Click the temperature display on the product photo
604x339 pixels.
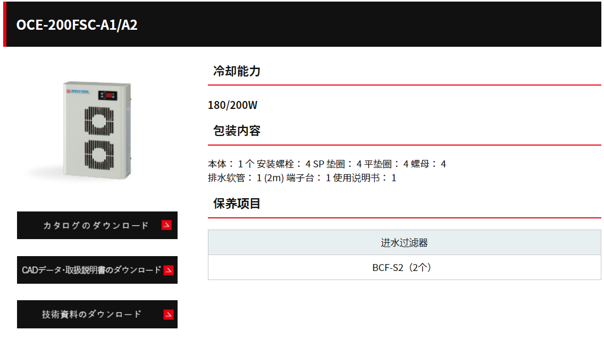108,95
